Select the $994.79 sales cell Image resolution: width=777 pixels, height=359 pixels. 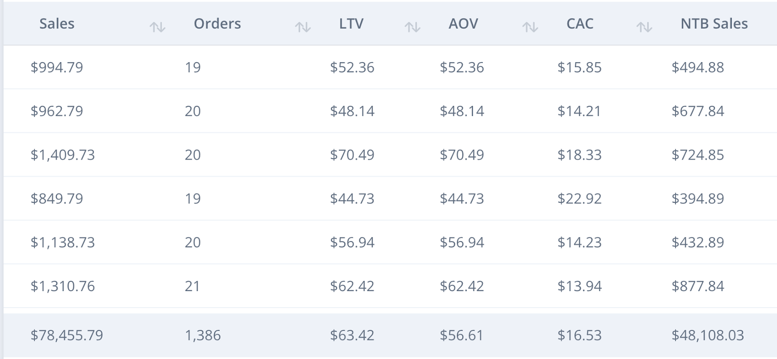pos(57,67)
